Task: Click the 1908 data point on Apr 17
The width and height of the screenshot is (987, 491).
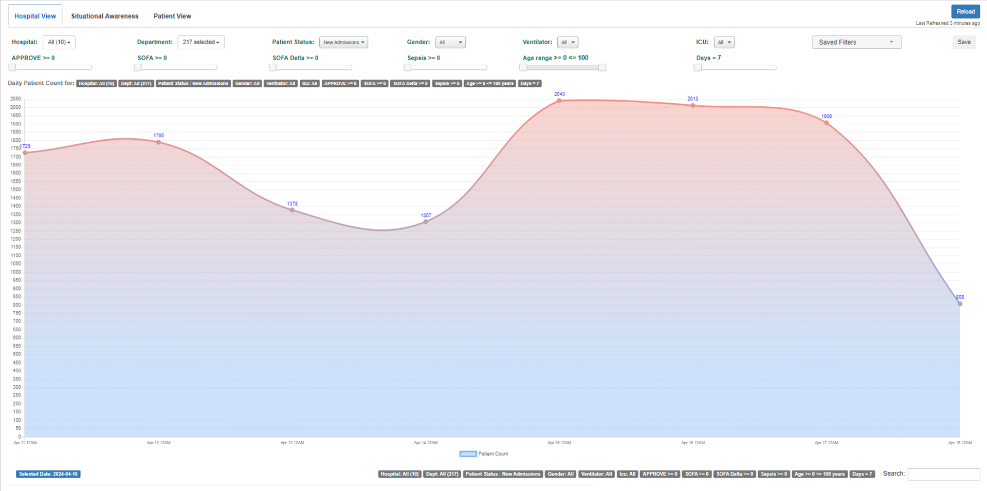Action: tap(826, 123)
